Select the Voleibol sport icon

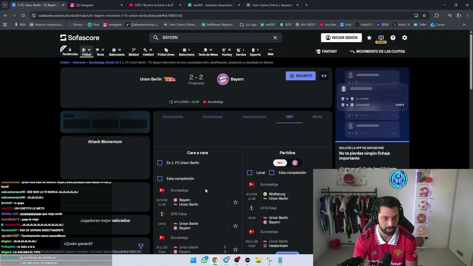tap(148, 52)
